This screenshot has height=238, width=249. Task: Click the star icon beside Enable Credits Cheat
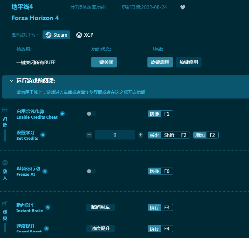[62, 114]
